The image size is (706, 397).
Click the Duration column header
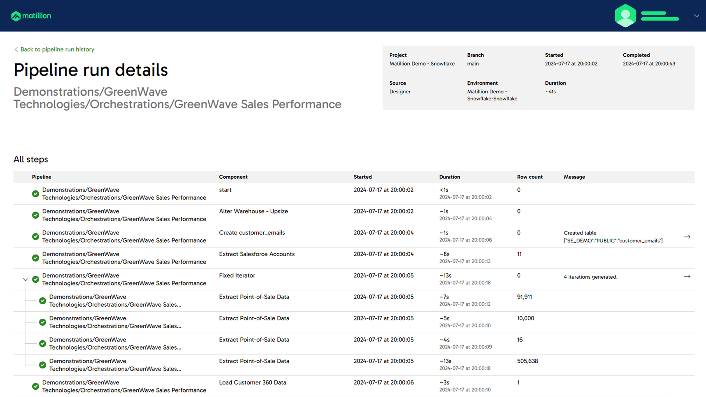coord(449,177)
